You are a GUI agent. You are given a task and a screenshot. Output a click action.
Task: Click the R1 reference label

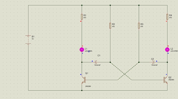(85, 15)
